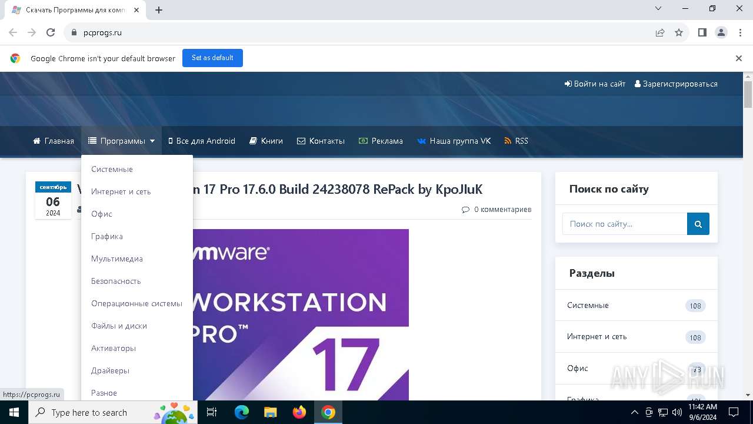Screen dimensions: 753x424
Task: Visit Наша группа VK link
Action: click(454, 141)
